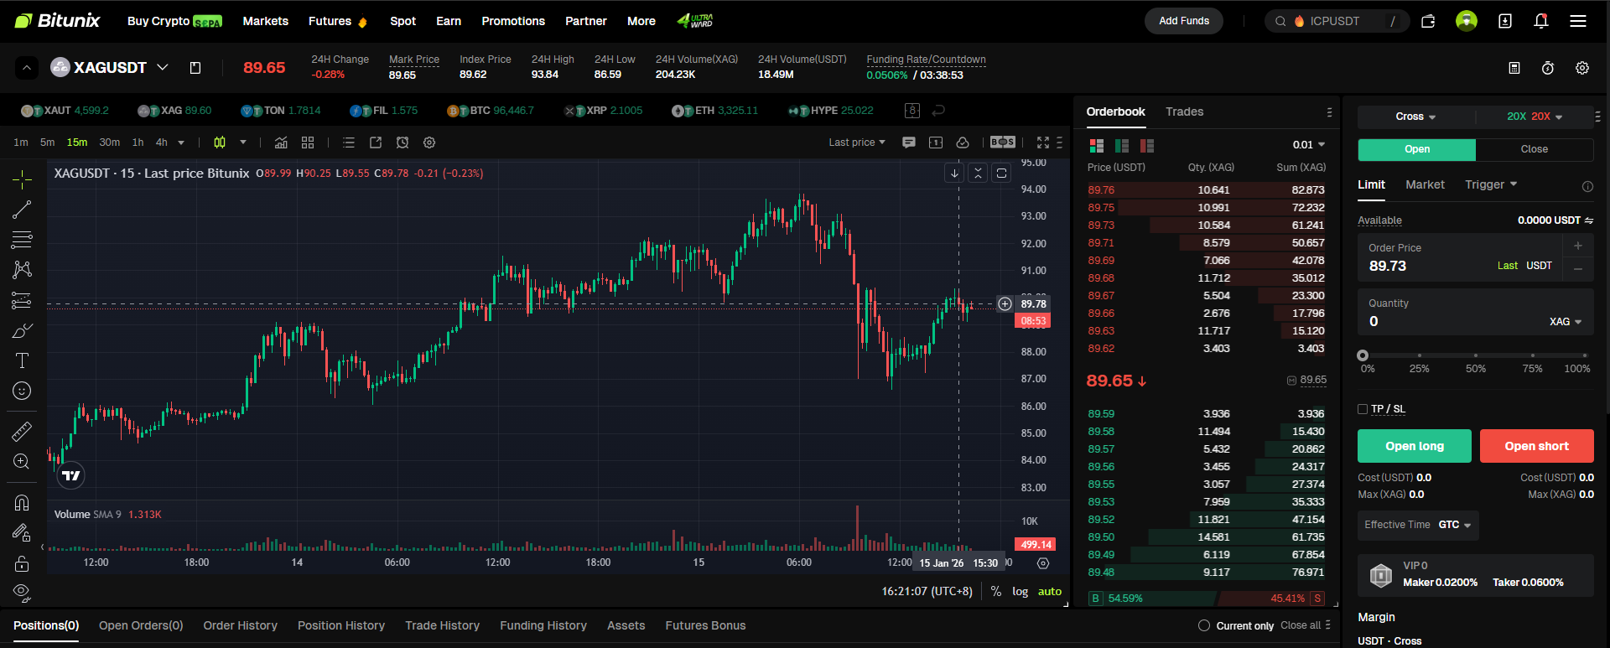Open the calculator icon in header

pyautogui.click(x=1514, y=68)
